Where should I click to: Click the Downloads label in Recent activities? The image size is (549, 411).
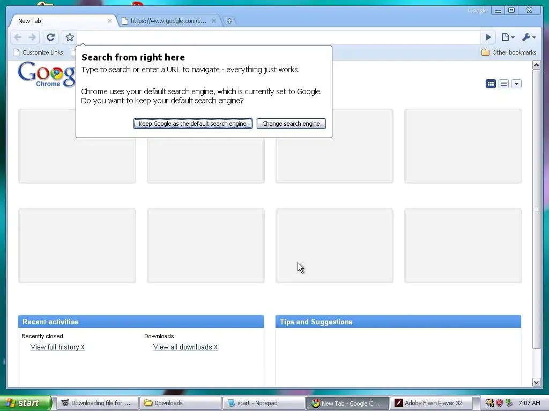click(159, 336)
